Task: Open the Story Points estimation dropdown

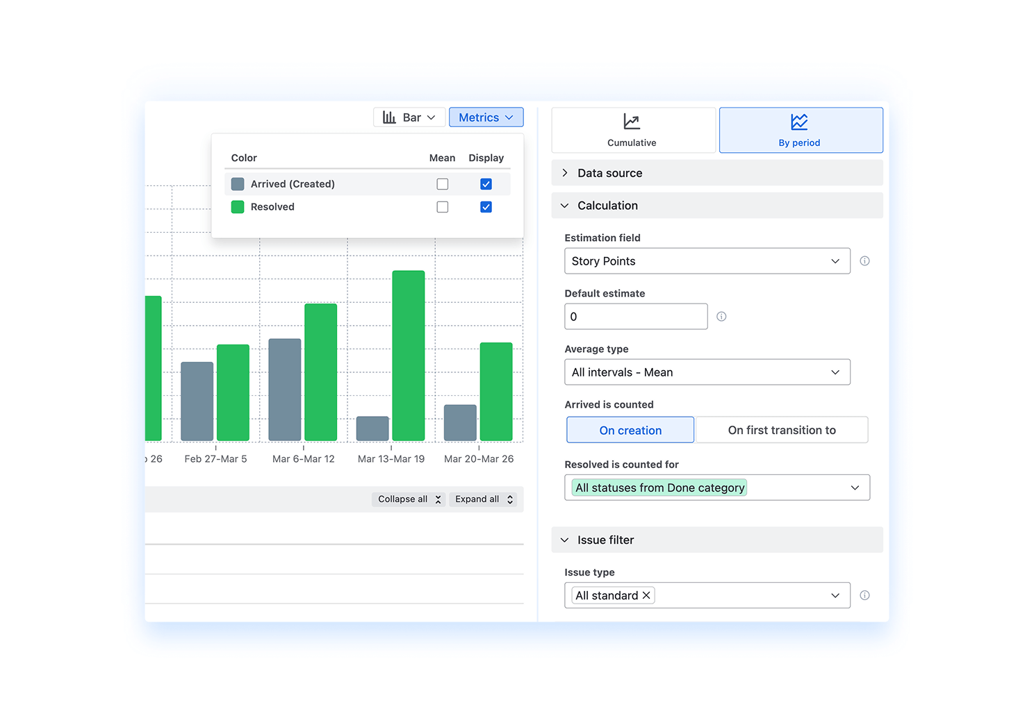Action: point(707,261)
